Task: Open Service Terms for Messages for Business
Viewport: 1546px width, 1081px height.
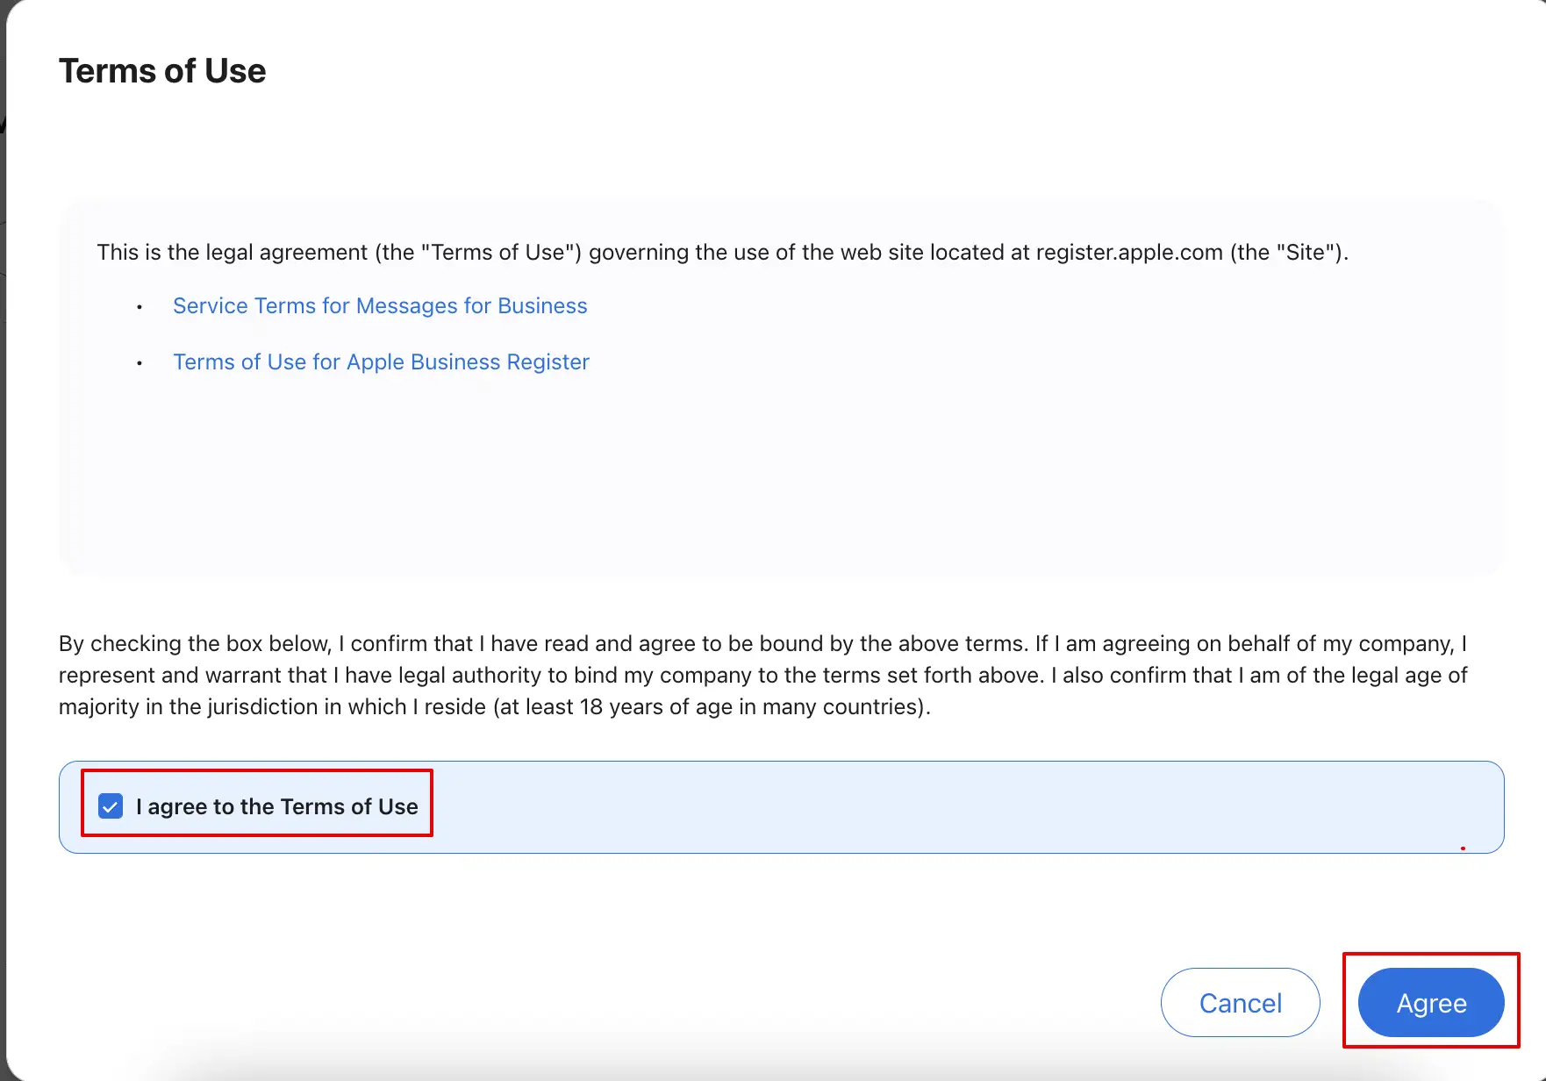Action: point(380,305)
